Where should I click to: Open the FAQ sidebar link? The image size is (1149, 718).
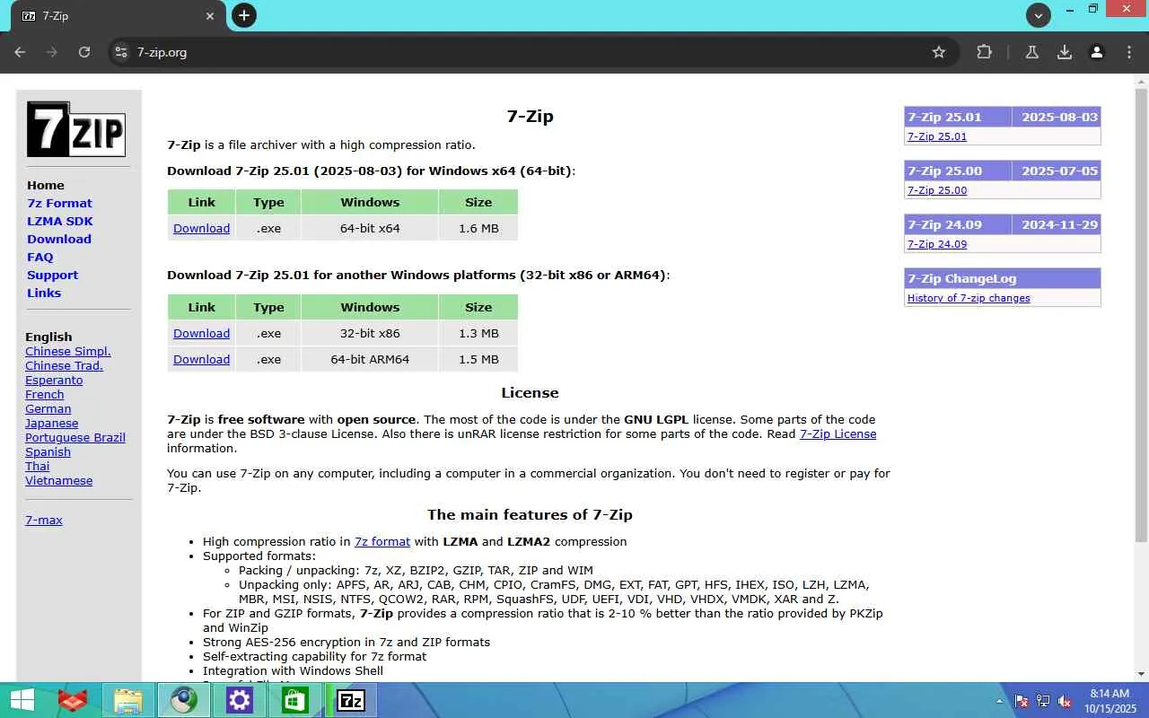tap(40, 257)
